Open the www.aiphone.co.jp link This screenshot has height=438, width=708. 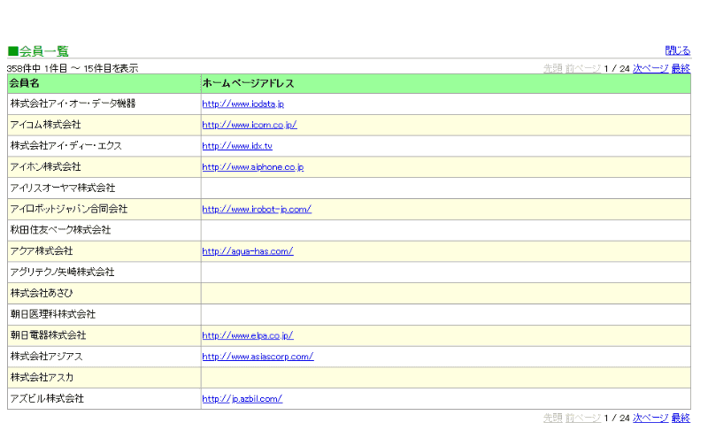click(x=253, y=167)
